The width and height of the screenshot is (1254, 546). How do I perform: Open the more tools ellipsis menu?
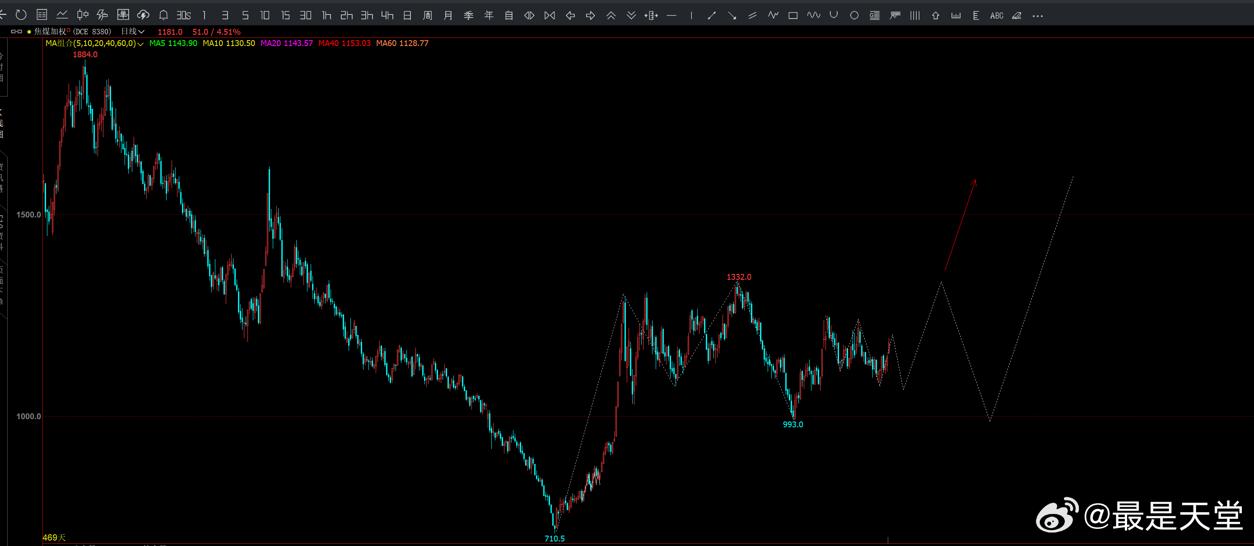1037,16
